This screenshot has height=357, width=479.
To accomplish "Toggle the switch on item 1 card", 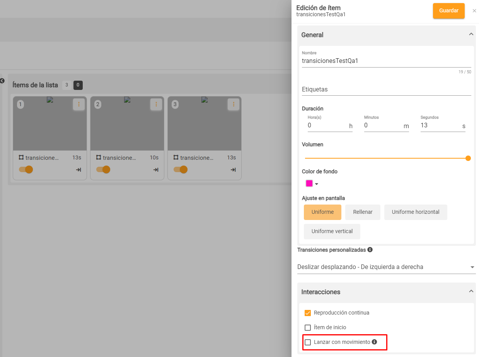I will 26,169.
